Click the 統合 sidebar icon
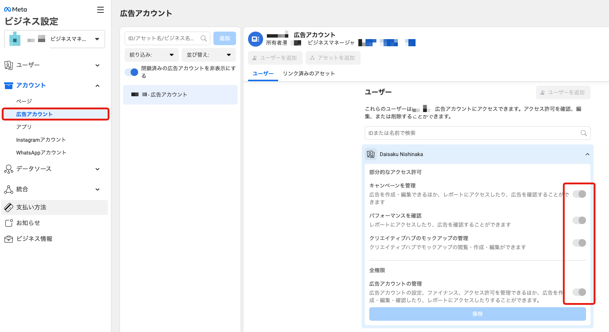609x332 pixels. point(8,189)
